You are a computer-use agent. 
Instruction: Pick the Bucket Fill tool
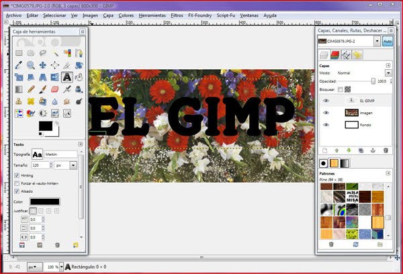79,77
